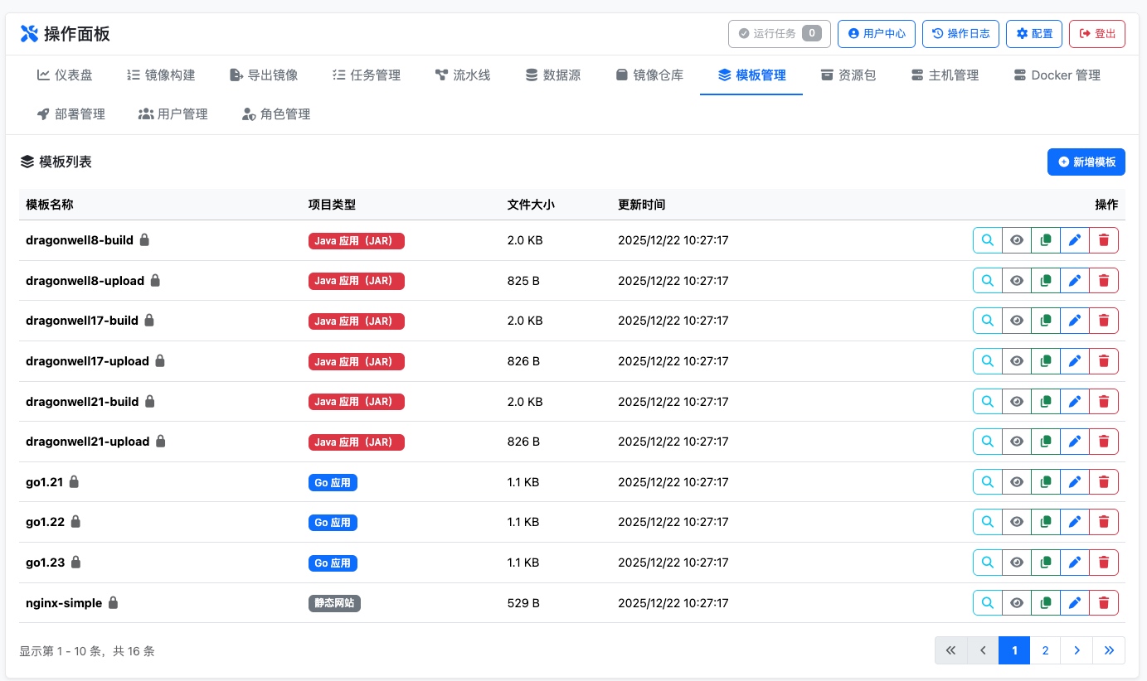Switch to the 镜像仓库 tab
This screenshot has width=1147, height=681.
pyautogui.click(x=649, y=75)
